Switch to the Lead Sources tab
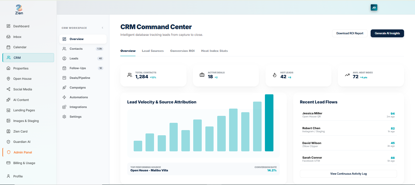This screenshot has width=415, height=185. 153,51
